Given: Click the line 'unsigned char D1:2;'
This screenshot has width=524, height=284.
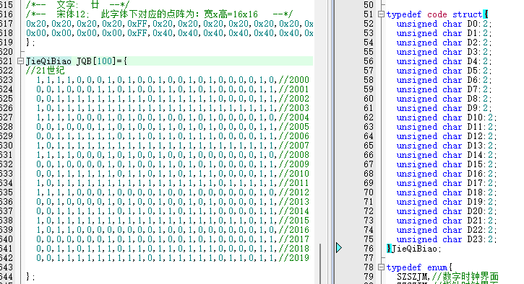Looking at the screenshot, I should 444,33.
